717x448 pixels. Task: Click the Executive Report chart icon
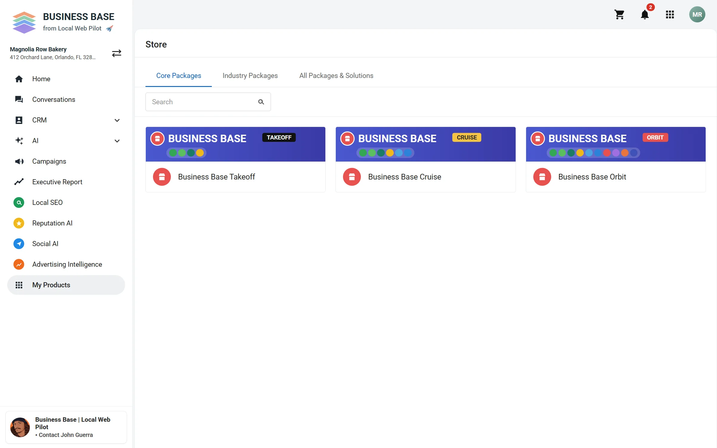tap(19, 182)
